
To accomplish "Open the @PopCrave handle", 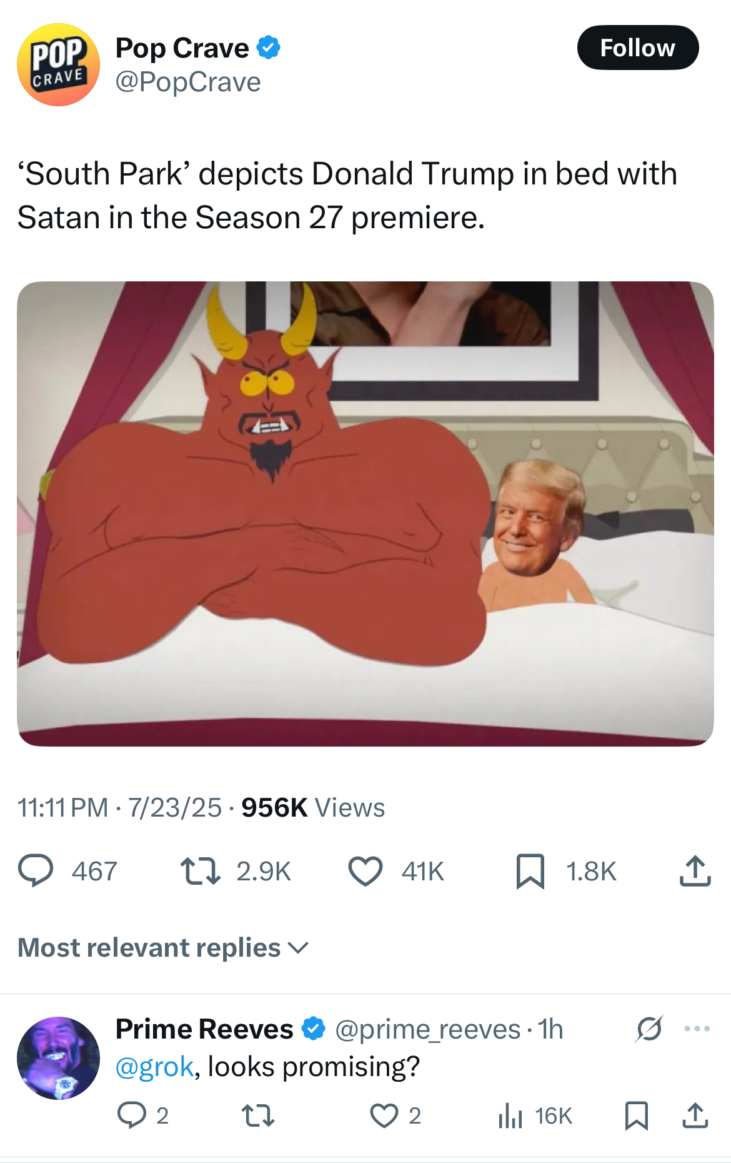I will coord(188,82).
